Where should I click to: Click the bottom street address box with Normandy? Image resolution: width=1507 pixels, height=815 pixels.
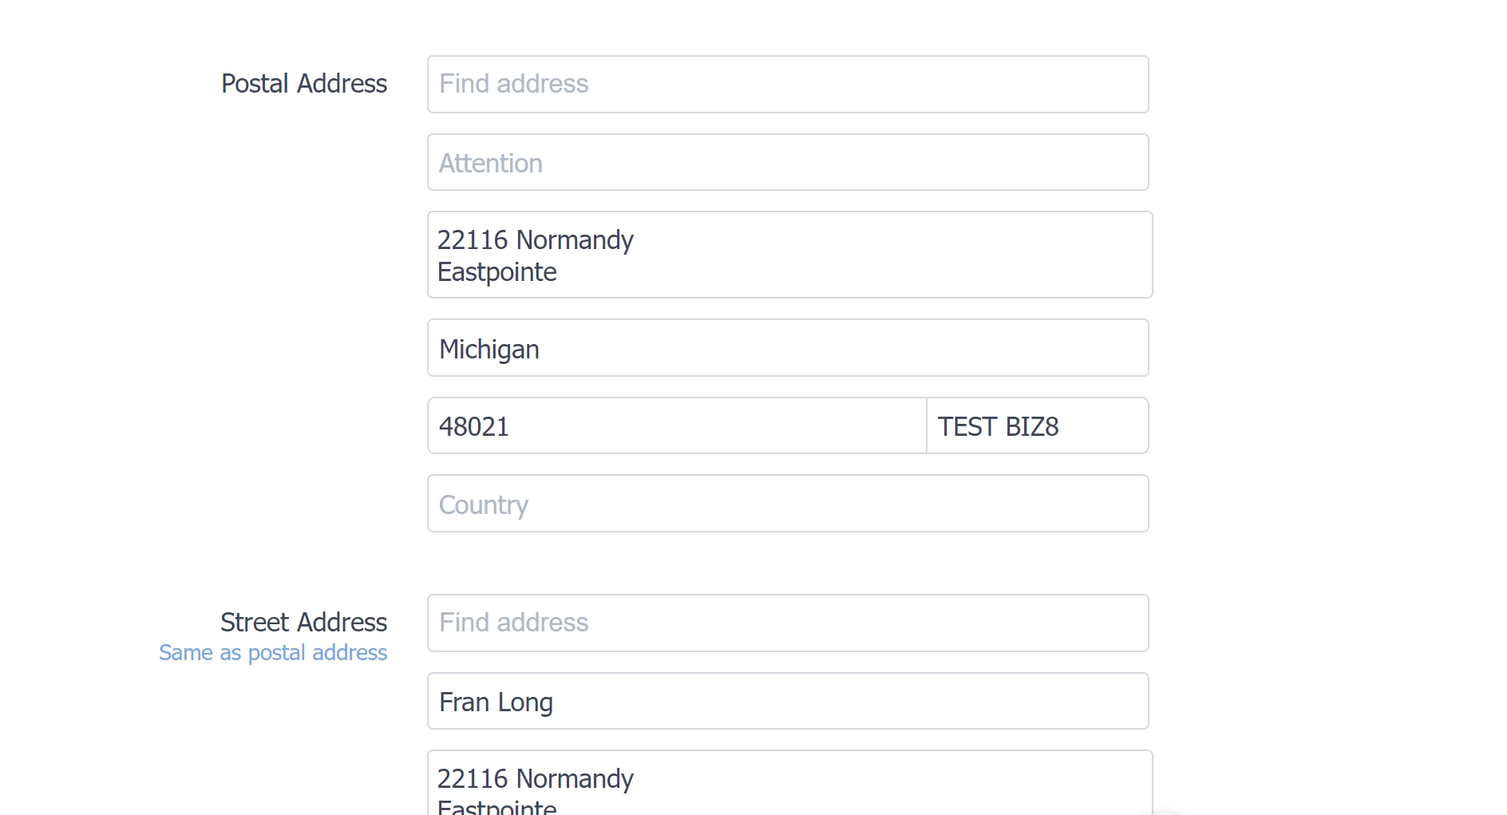789,782
